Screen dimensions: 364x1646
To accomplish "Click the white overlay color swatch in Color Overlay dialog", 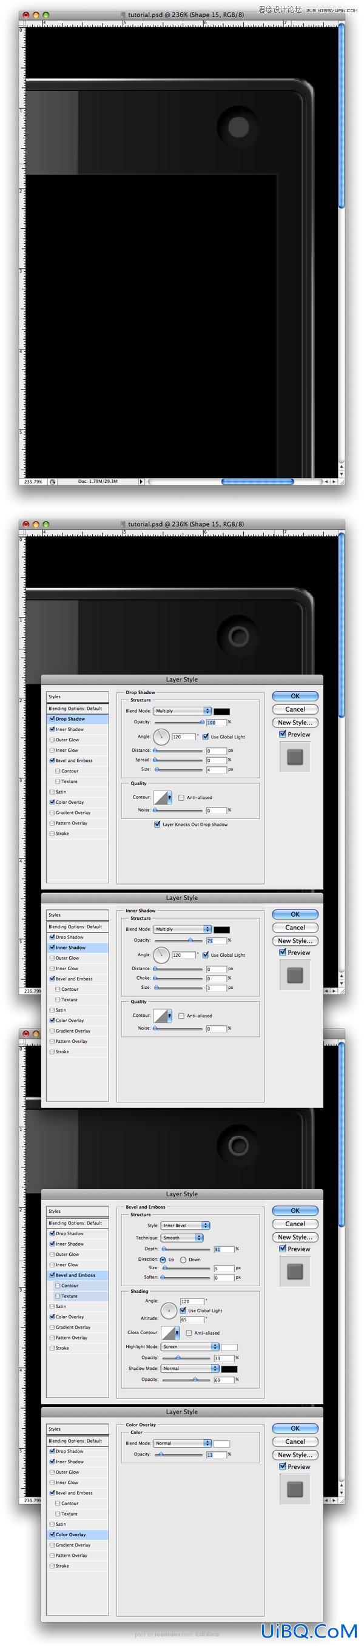I will [221, 1443].
